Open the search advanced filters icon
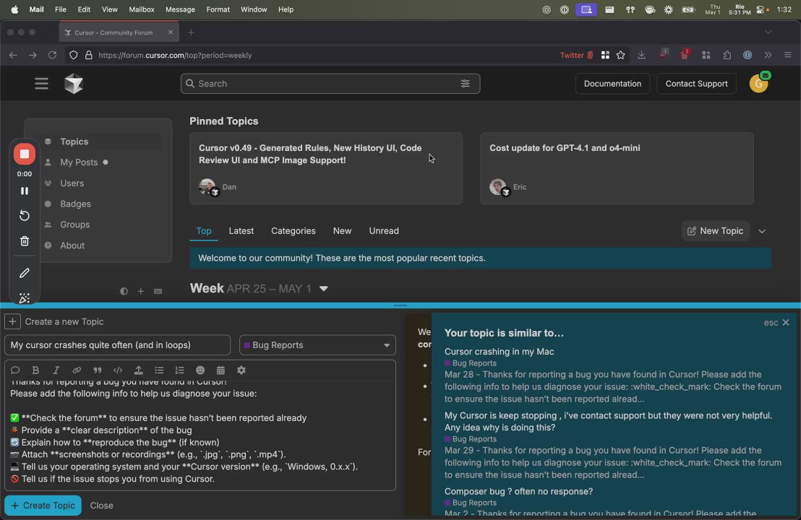The height and width of the screenshot is (520, 801). [465, 83]
